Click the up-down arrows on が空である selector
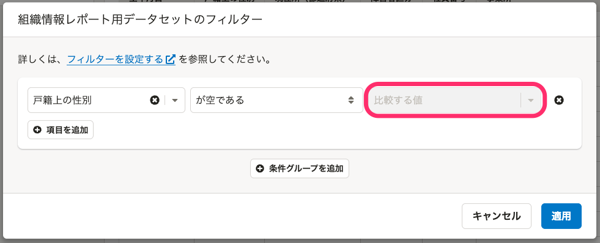Viewport: 600px width, 243px height. click(x=351, y=100)
